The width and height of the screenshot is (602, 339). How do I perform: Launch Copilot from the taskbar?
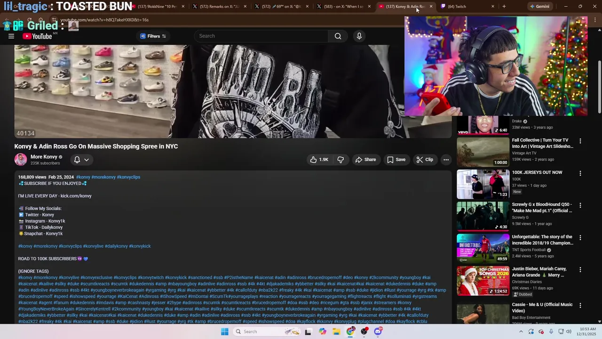[322, 331]
